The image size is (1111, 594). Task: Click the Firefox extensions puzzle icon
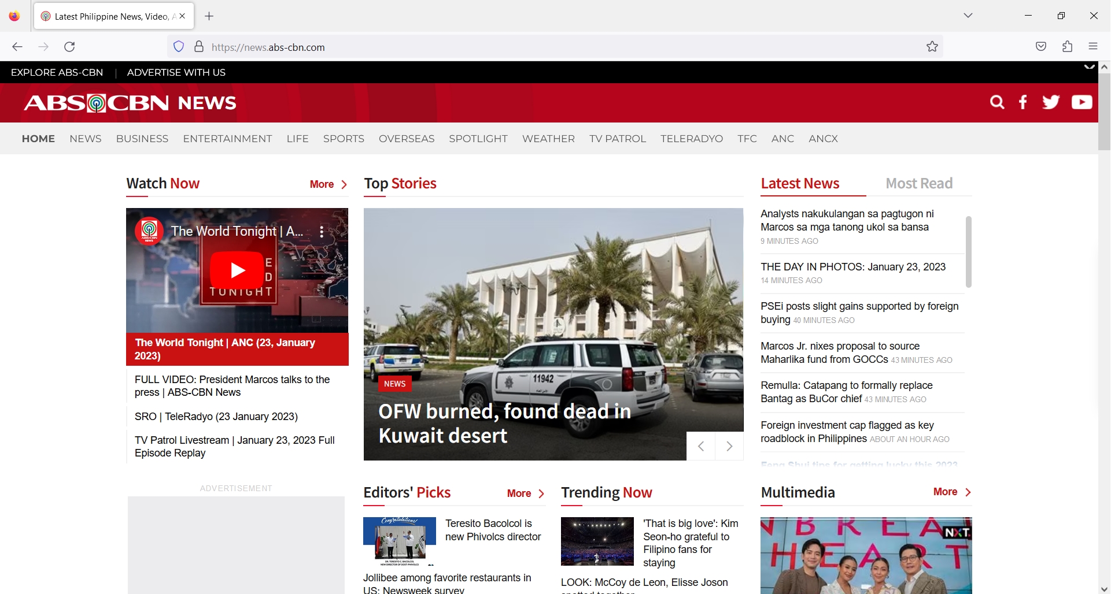(1067, 46)
